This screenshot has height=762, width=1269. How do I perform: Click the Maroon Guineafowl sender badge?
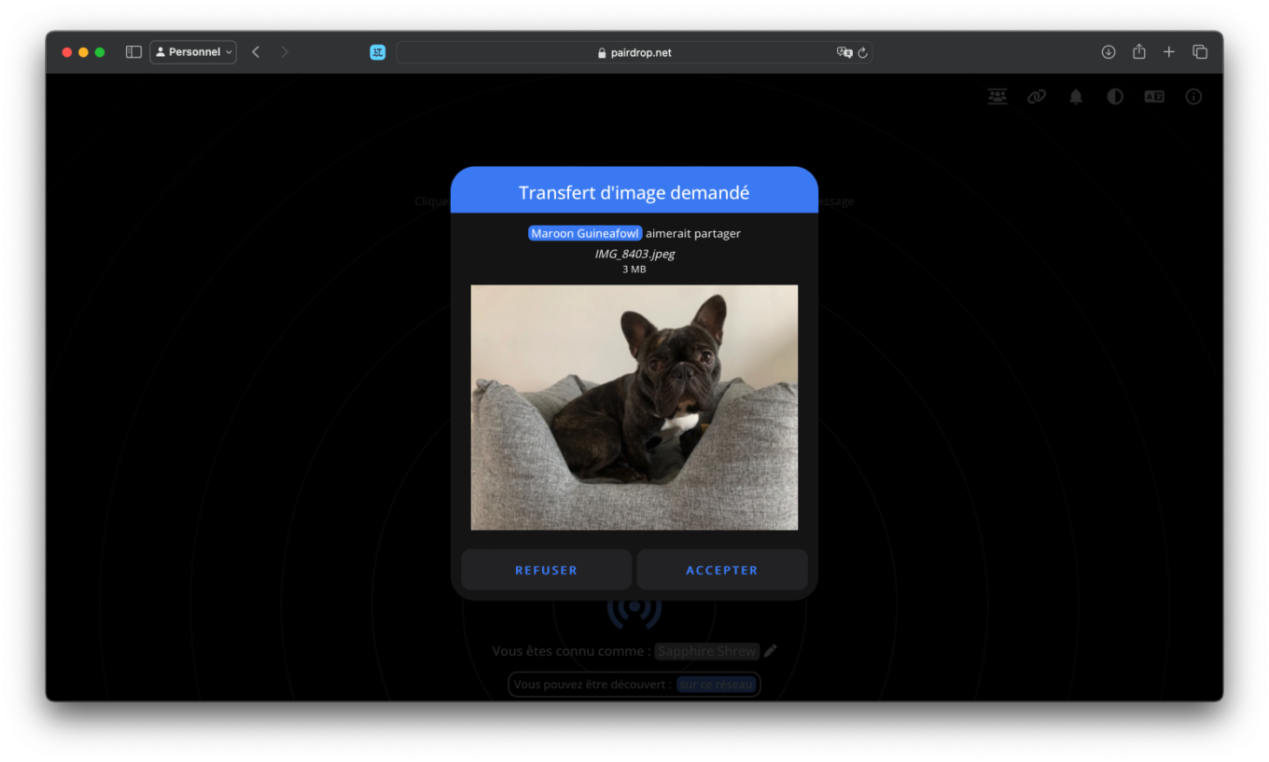585,233
